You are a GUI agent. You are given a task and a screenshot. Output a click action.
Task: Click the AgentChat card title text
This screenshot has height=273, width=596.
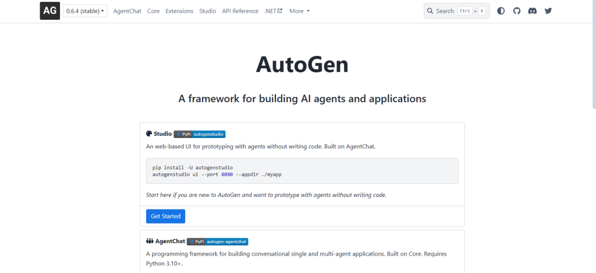(171, 242)
